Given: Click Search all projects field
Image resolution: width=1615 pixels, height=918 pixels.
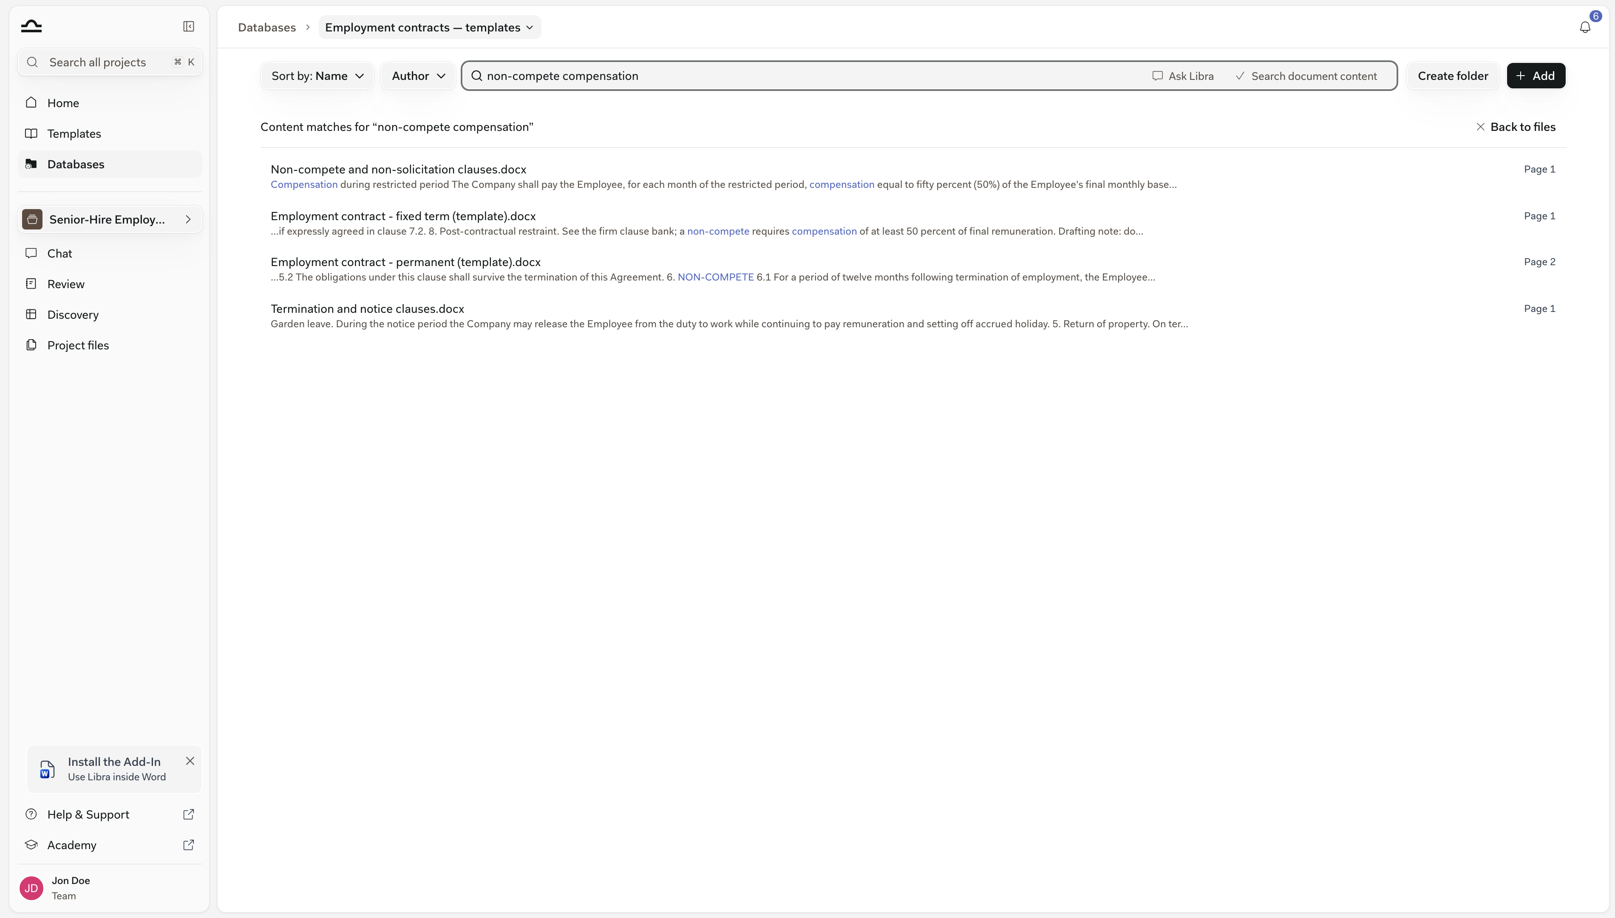Looking at the screenshot, I should [110, 62].
